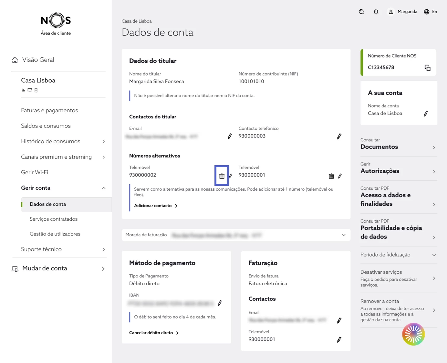Go to Visão Geral

tap(38, 60)
